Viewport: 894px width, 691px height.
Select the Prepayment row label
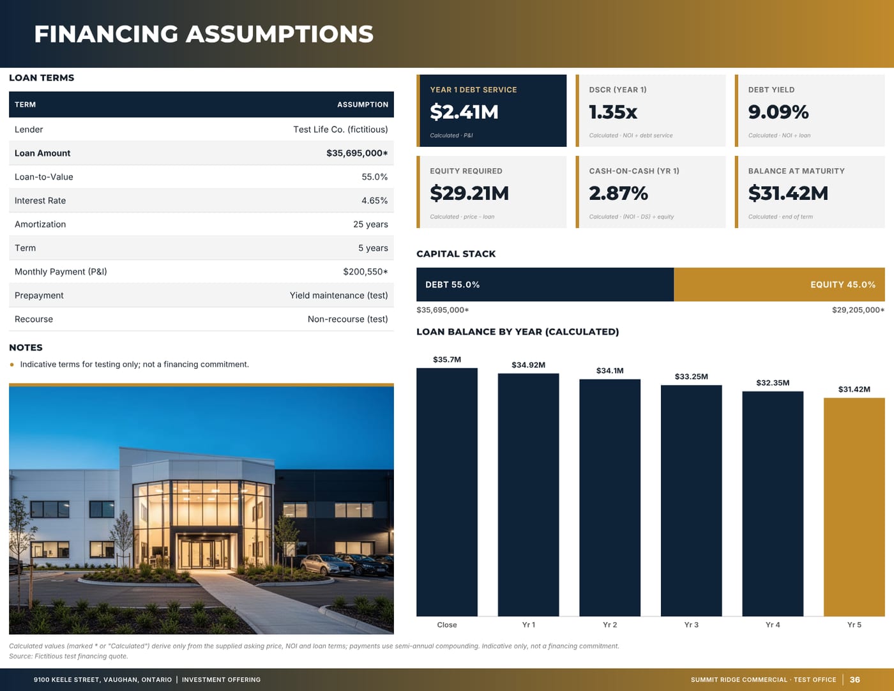(x=39, y=295)
